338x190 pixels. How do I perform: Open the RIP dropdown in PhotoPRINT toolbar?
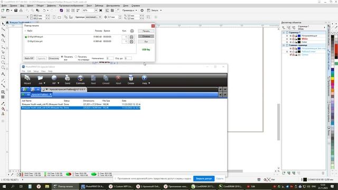(x=58, y=83)
